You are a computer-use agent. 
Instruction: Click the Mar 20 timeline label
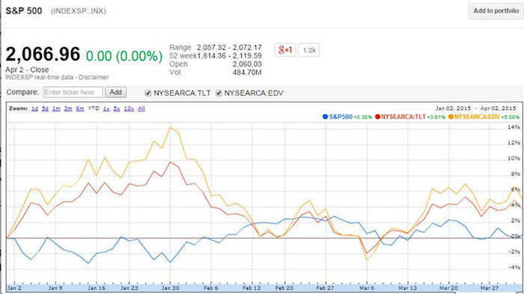pos(449,288)
